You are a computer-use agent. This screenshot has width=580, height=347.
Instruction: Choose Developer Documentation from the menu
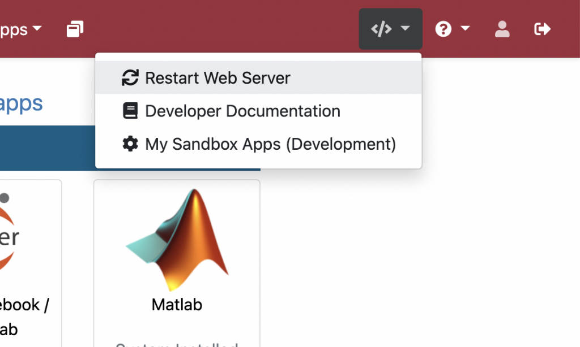point(242,110)
